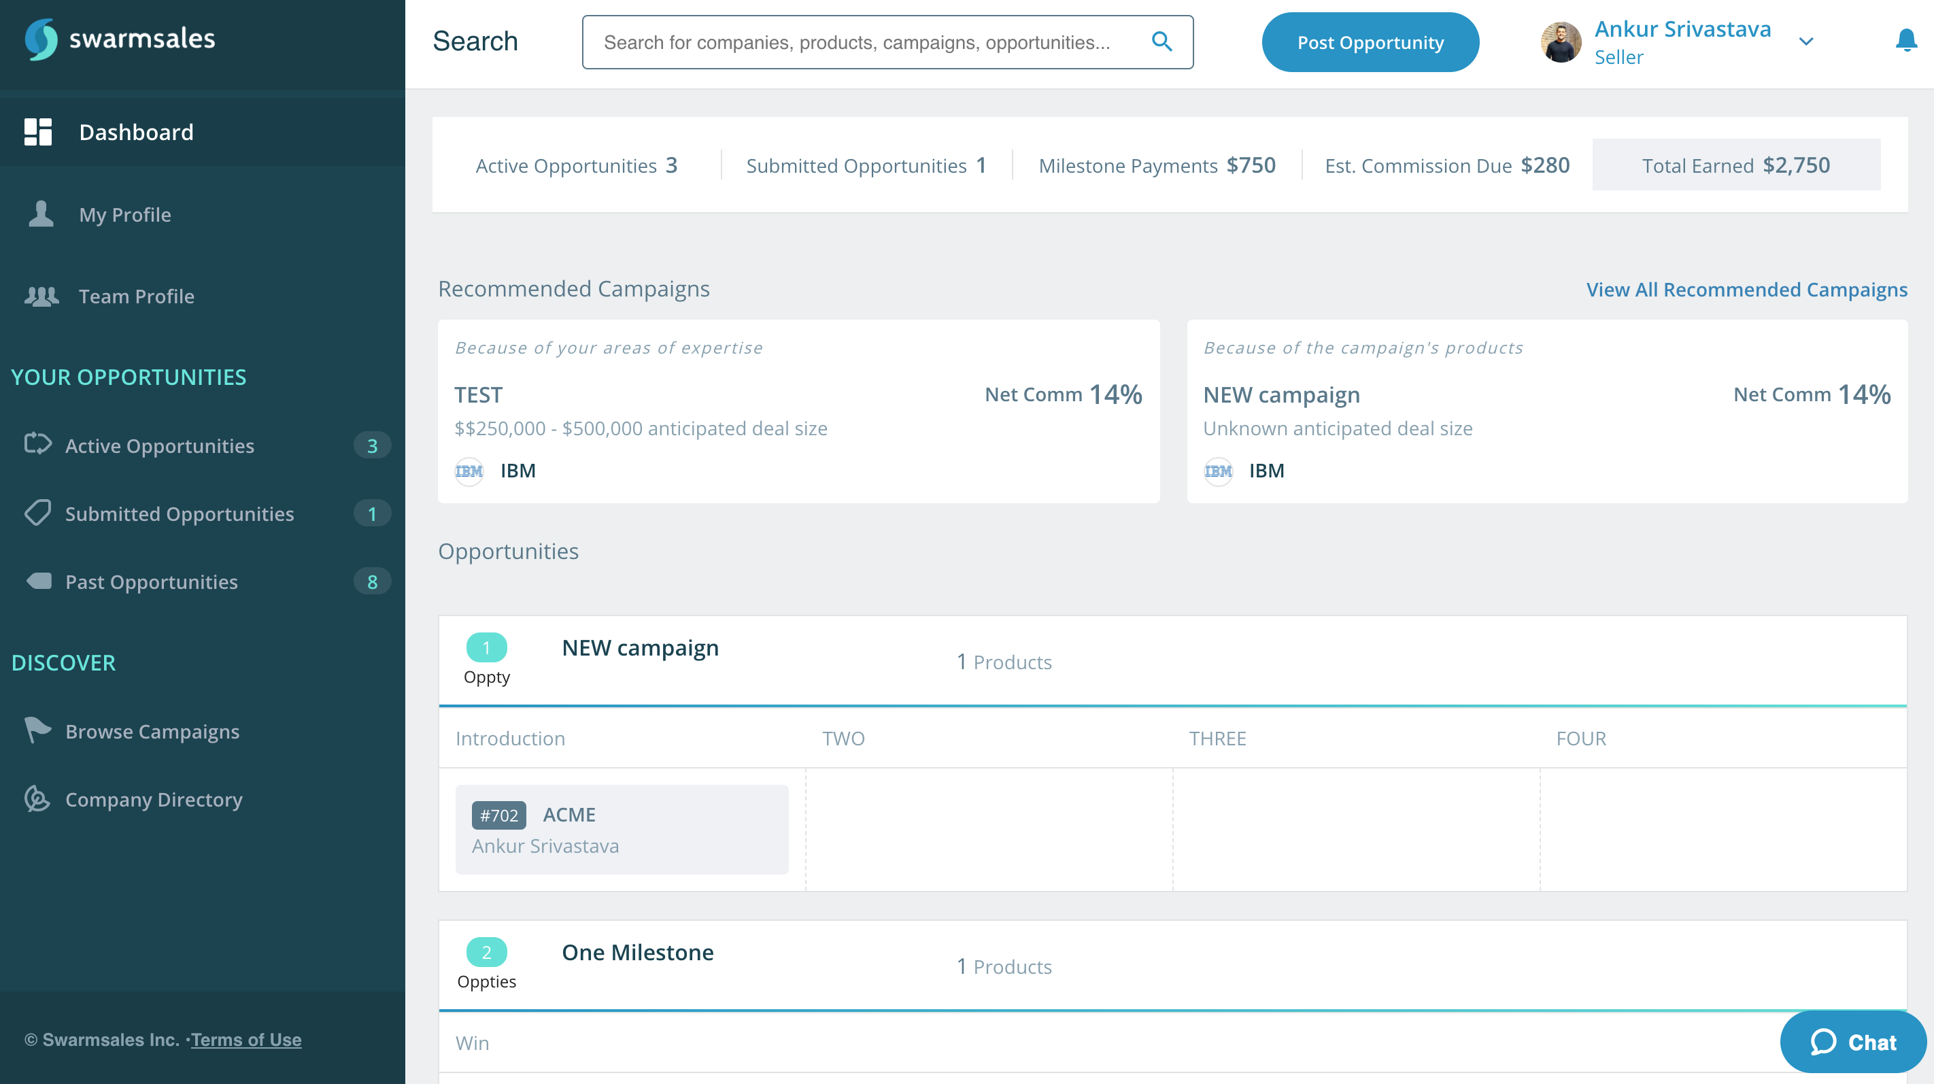Open My Profile page
The image size is (1934, 1084).
click(x=124, y=215)
